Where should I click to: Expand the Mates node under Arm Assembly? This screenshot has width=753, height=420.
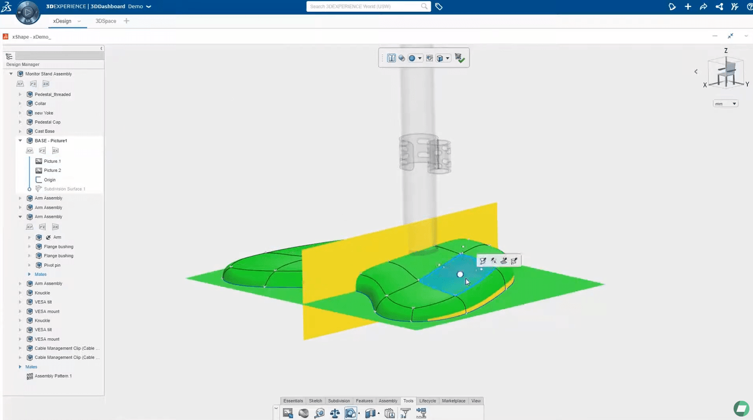(x=30, y=274)
